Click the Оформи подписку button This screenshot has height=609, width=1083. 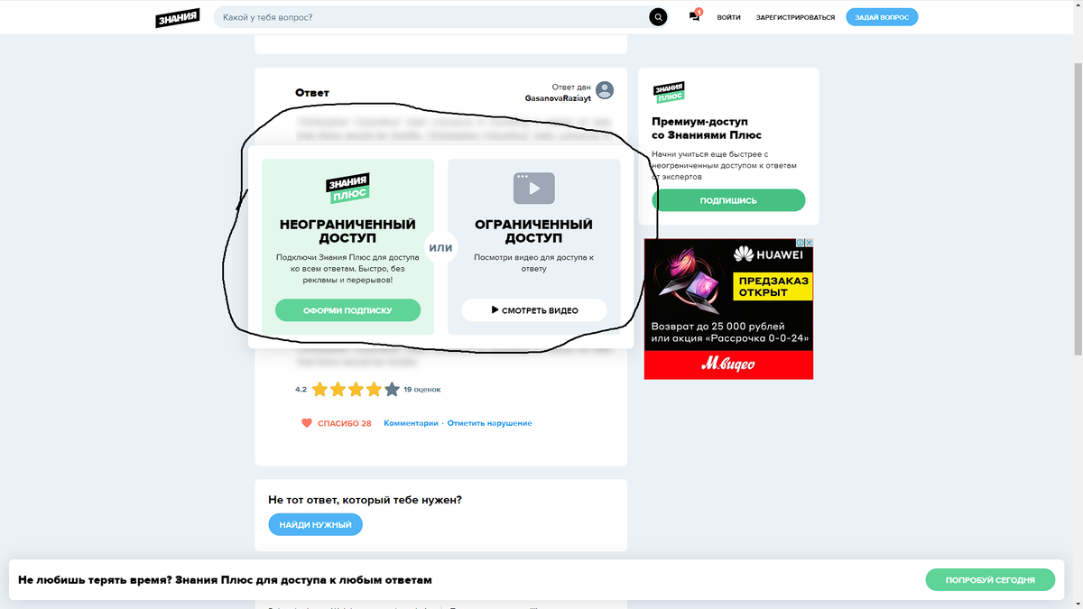(347, 310)
